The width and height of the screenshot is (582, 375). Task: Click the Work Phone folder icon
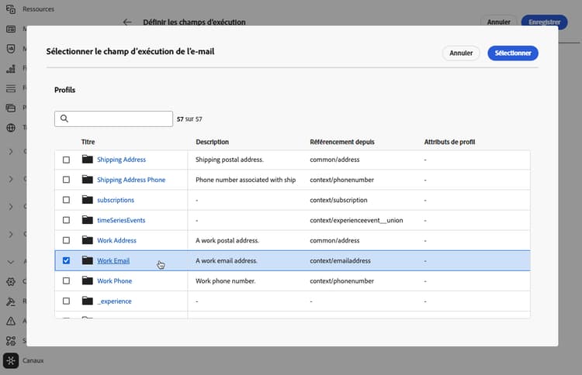tap(87, 280)
